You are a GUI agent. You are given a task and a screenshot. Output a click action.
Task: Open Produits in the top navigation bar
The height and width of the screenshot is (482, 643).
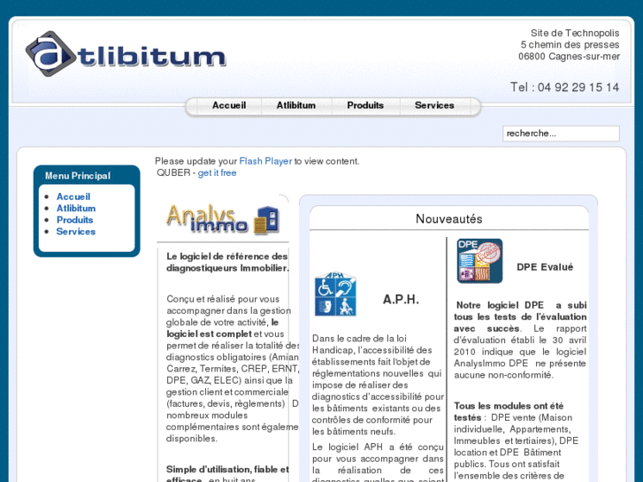coord(365,105)
